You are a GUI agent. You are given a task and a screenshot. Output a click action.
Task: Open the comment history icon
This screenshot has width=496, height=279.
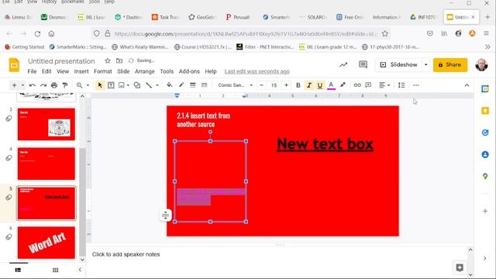tap(363, 64)
